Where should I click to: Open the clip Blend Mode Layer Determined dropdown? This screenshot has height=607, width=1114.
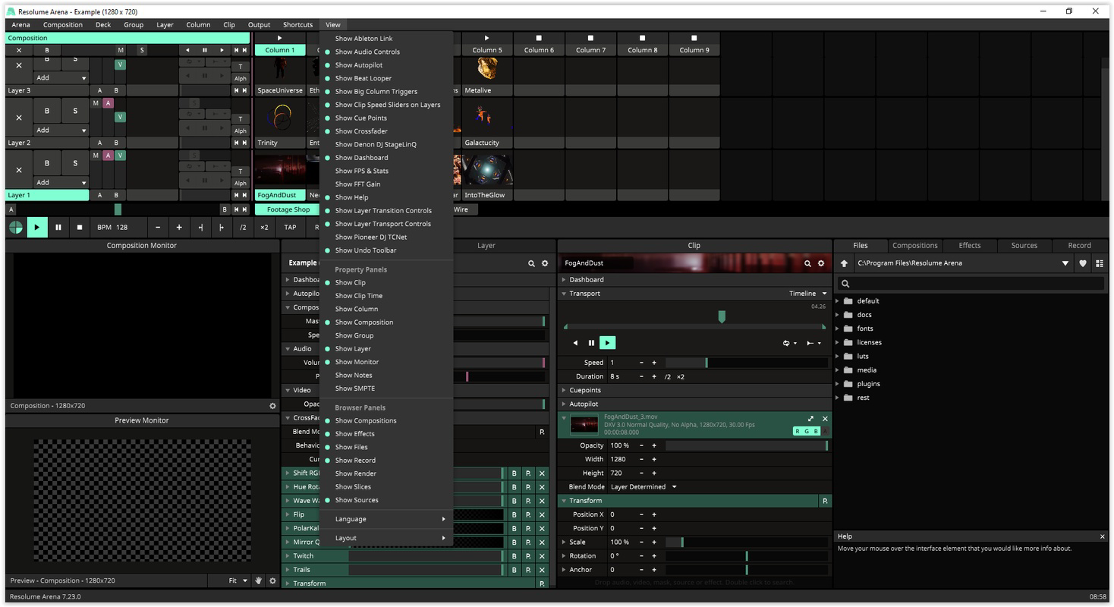(643, 487)
